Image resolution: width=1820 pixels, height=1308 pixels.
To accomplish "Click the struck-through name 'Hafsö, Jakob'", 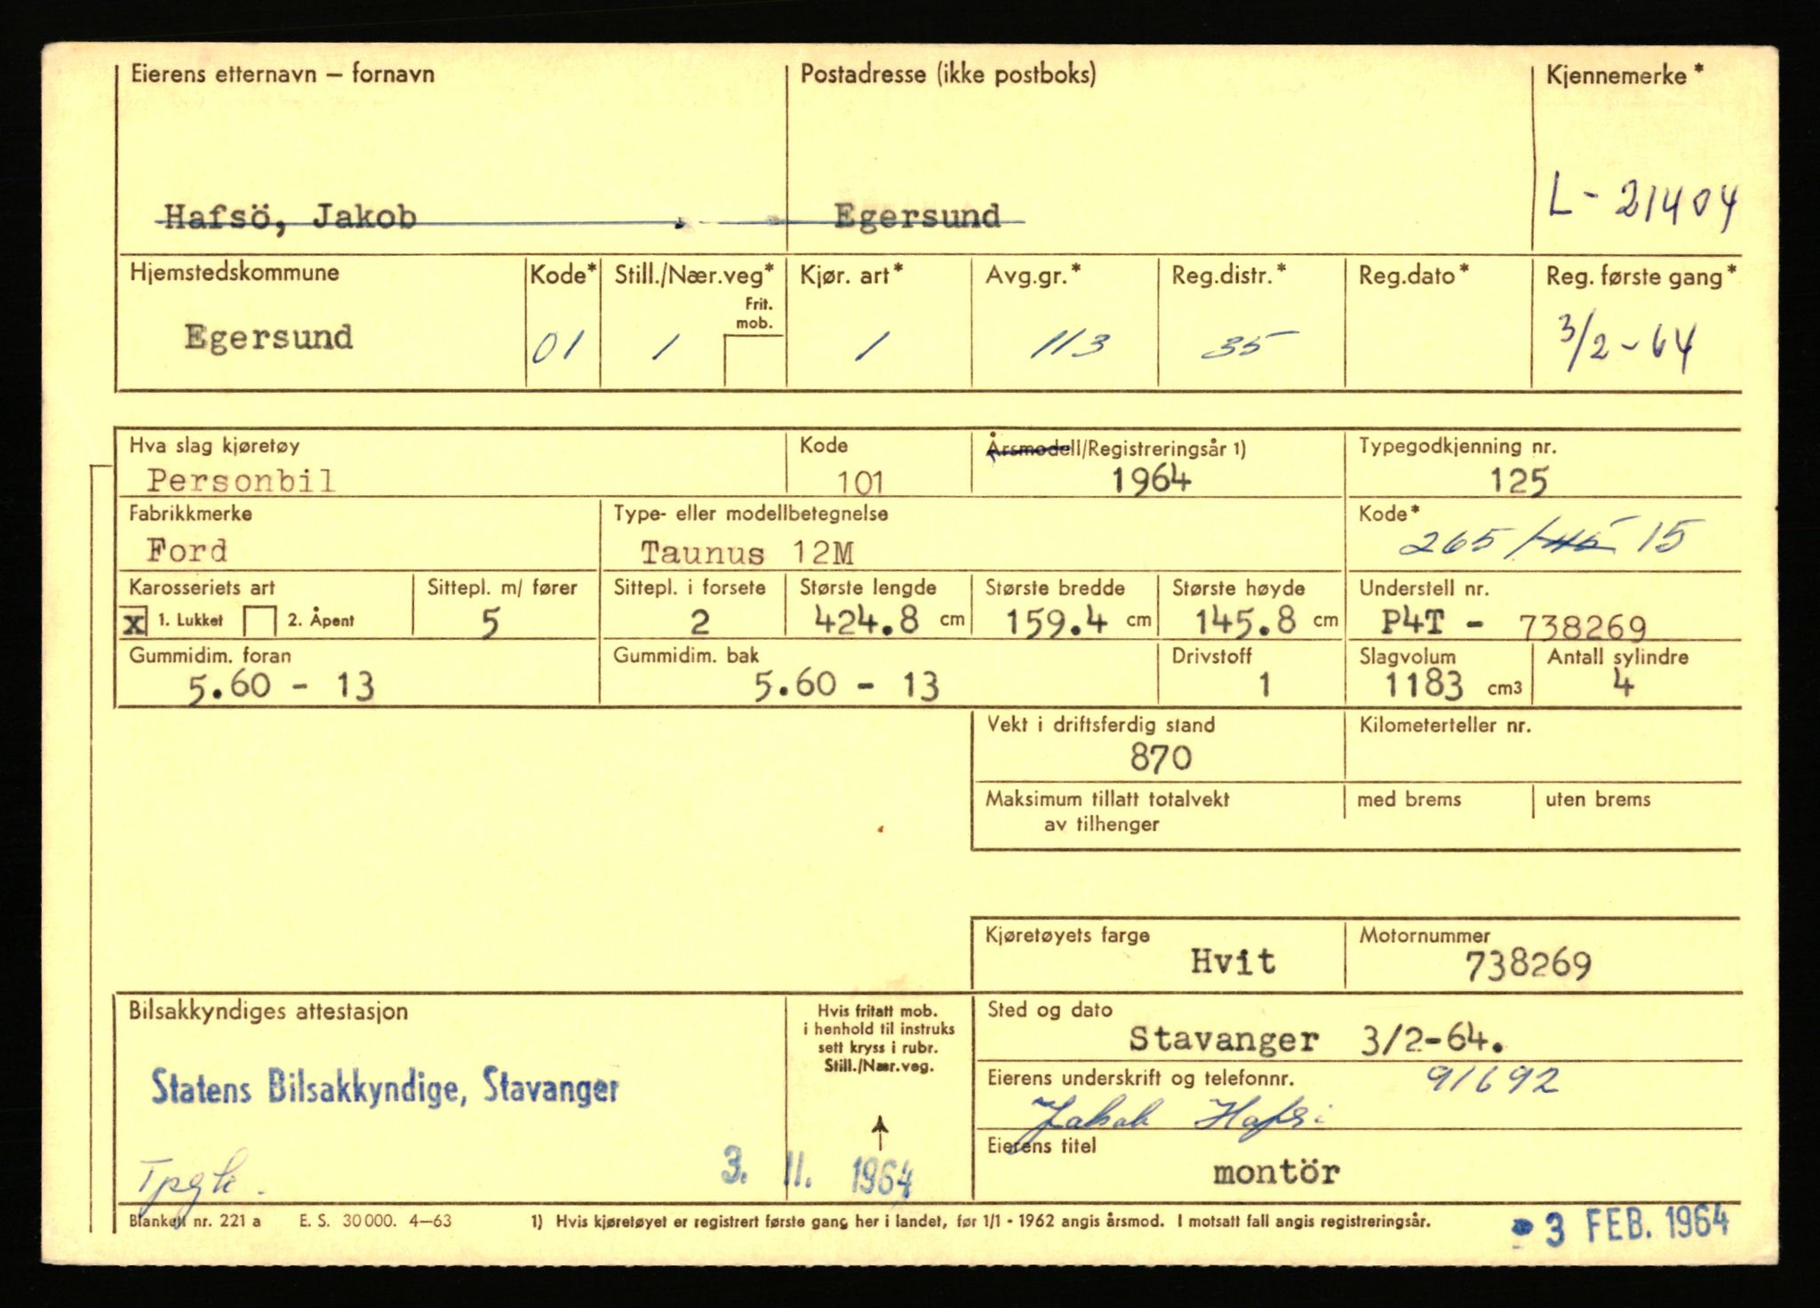I will point(290,218).
